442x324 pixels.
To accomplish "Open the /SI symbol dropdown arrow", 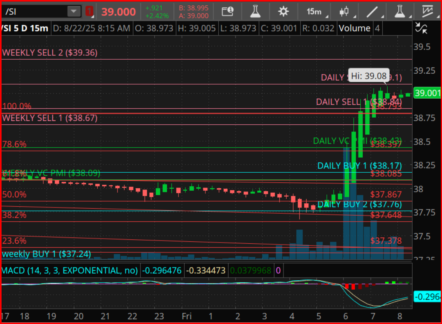I will [73, 11].
